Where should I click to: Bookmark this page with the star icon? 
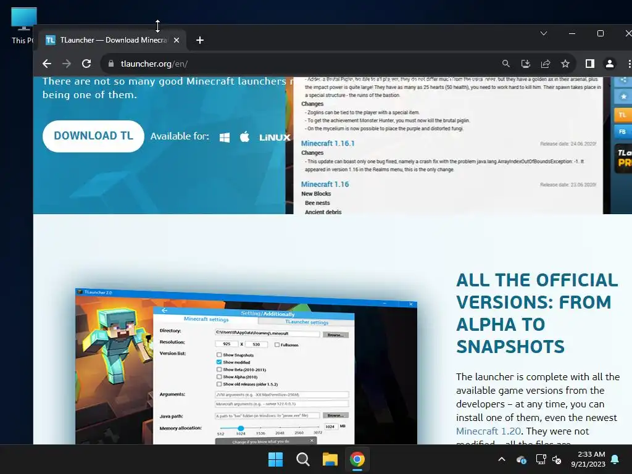coord(565,64)
